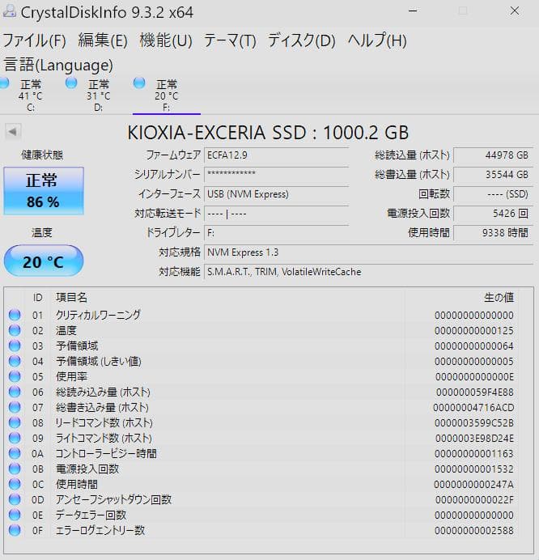
Task: Click the status orb for ID 0F エラーログエントリー数
Action: tap(15, 530)
